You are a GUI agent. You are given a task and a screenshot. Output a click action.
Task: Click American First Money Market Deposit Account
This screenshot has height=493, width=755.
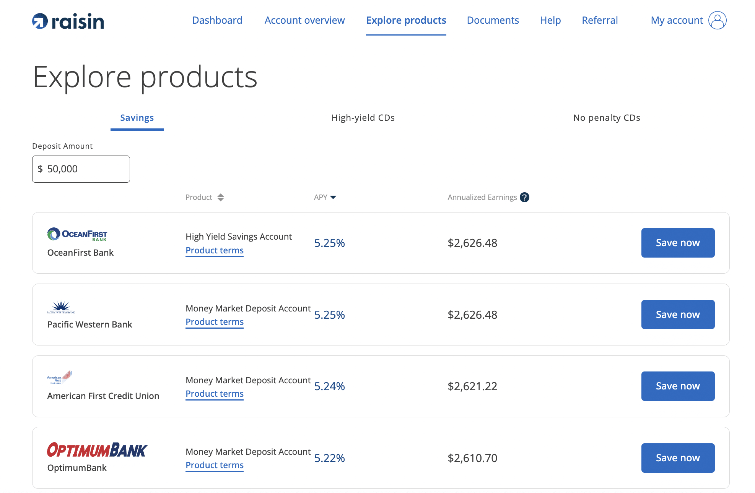point(248,380)
